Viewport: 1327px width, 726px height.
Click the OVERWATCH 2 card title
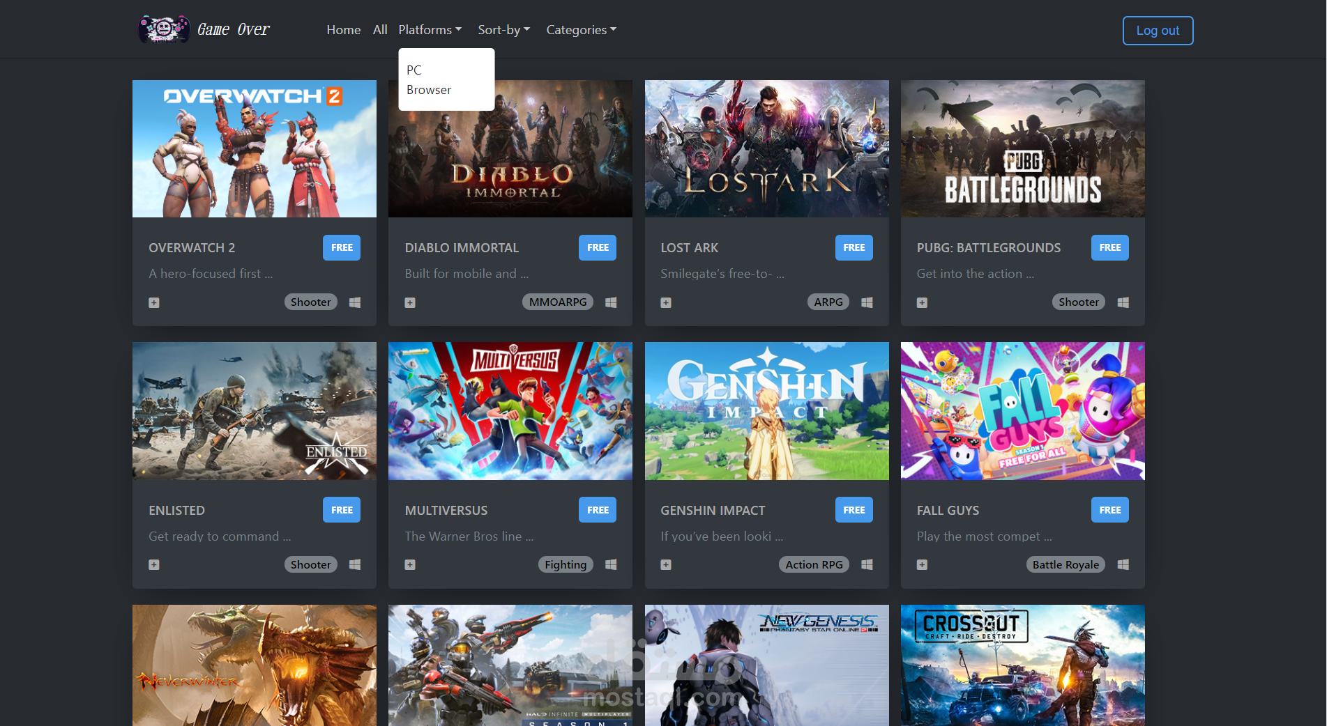pyautogui.click(x=192, y=248)
